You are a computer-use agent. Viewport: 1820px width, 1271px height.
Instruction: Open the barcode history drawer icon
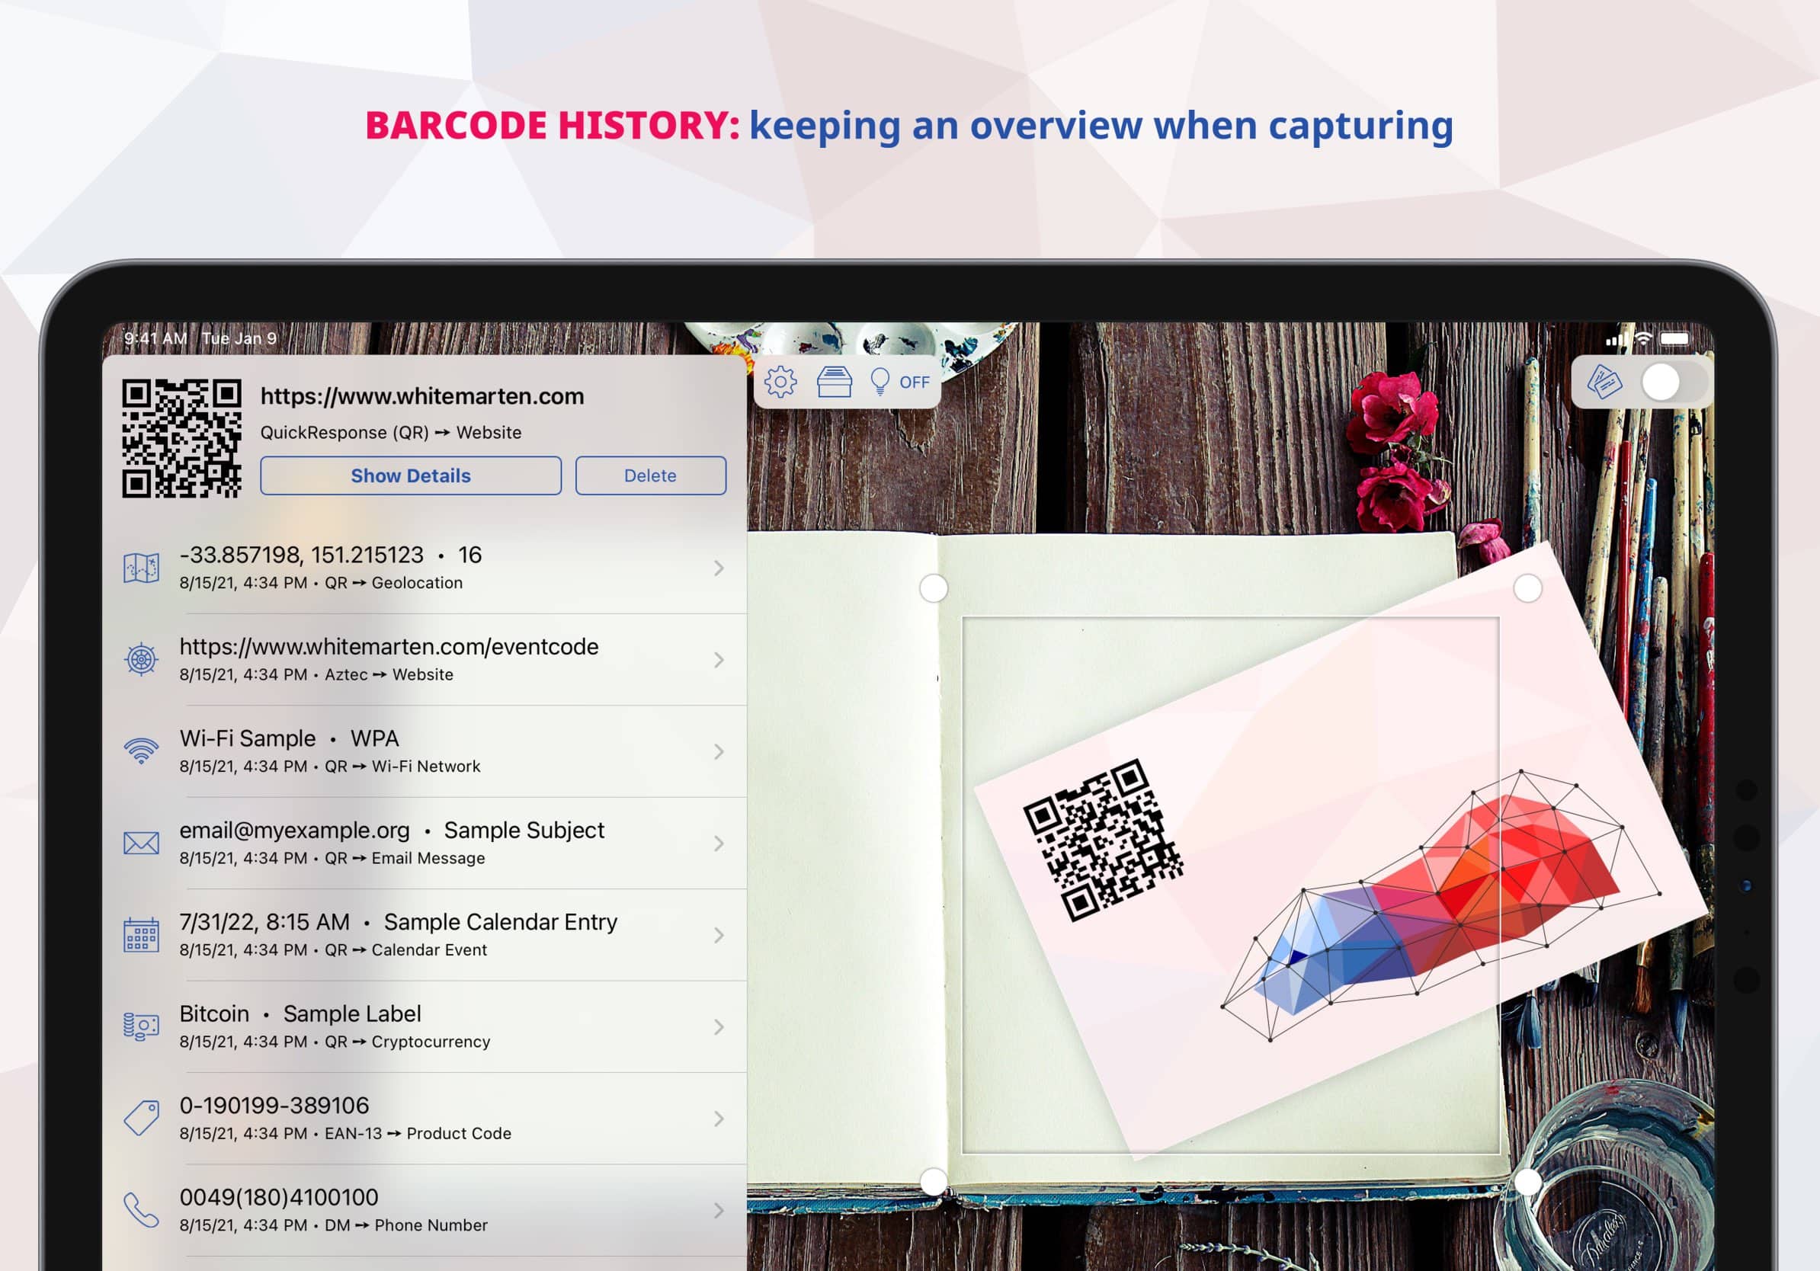(x=834, y=382)
